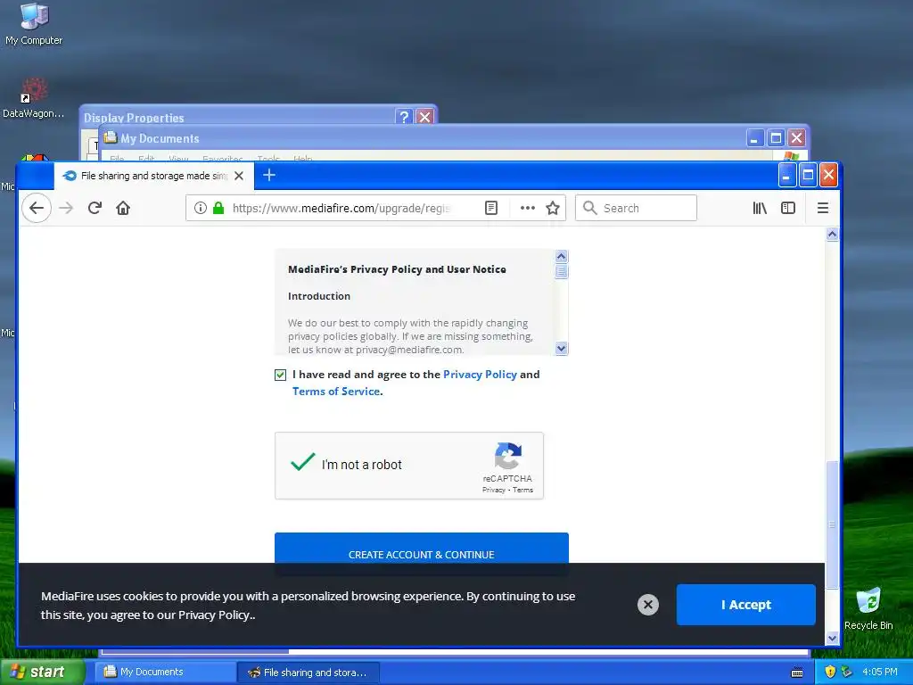The width and height of the screenshot is (913, 685).
Task: Click Create Account & Continue button
Action: coord(422,549)
